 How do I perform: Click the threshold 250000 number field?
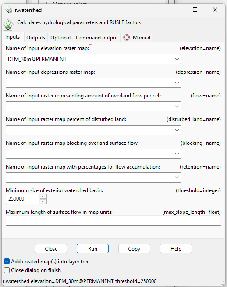[x=23, y=199]
